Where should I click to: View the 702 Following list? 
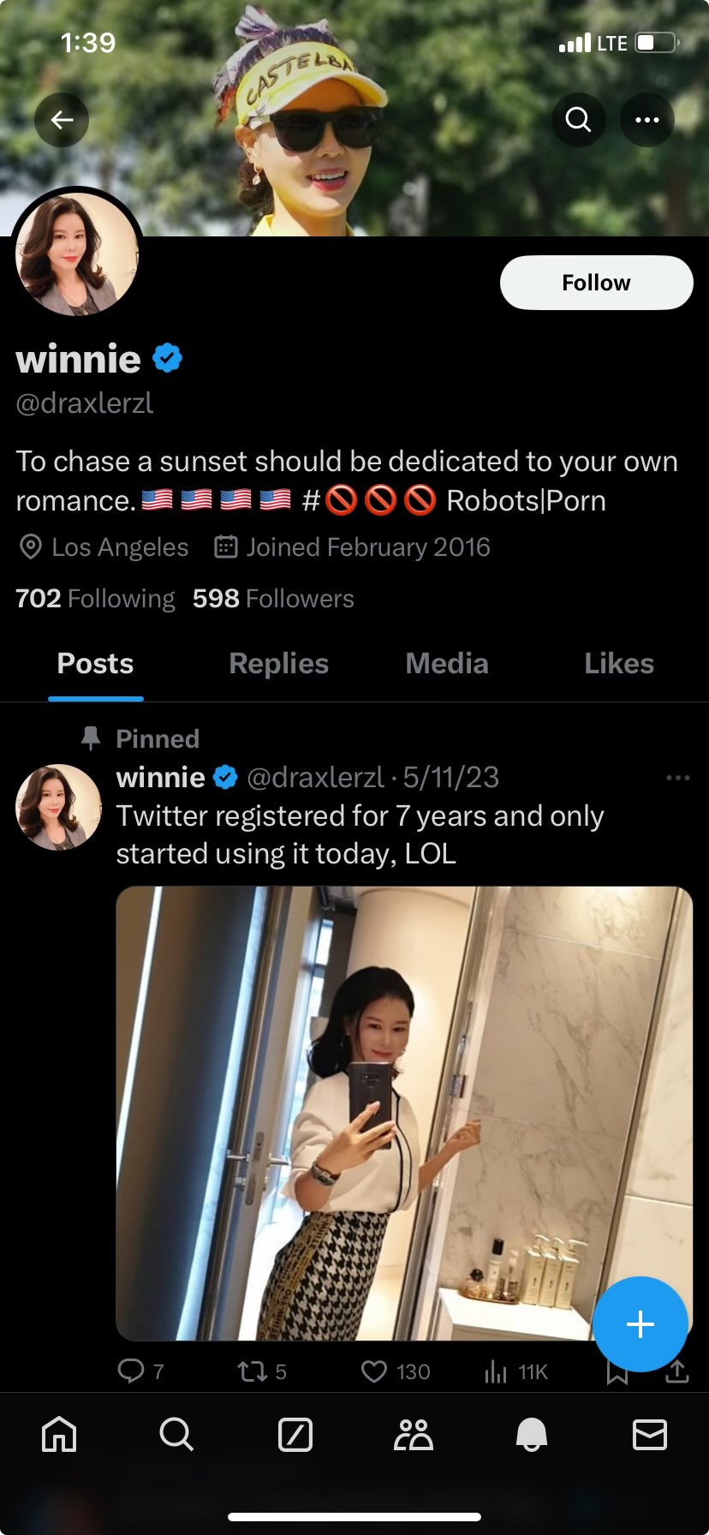(x=95, y=599)
